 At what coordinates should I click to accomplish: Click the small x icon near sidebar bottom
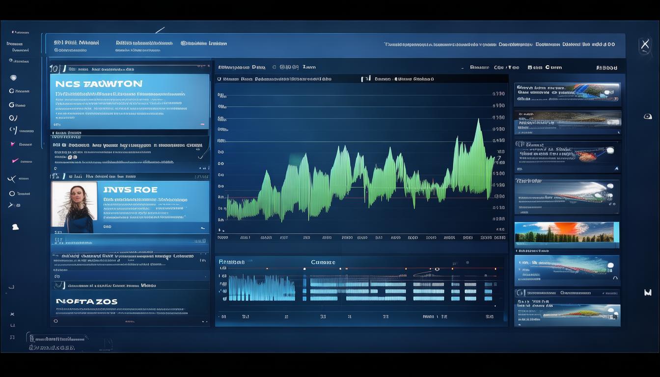point(12,314)
